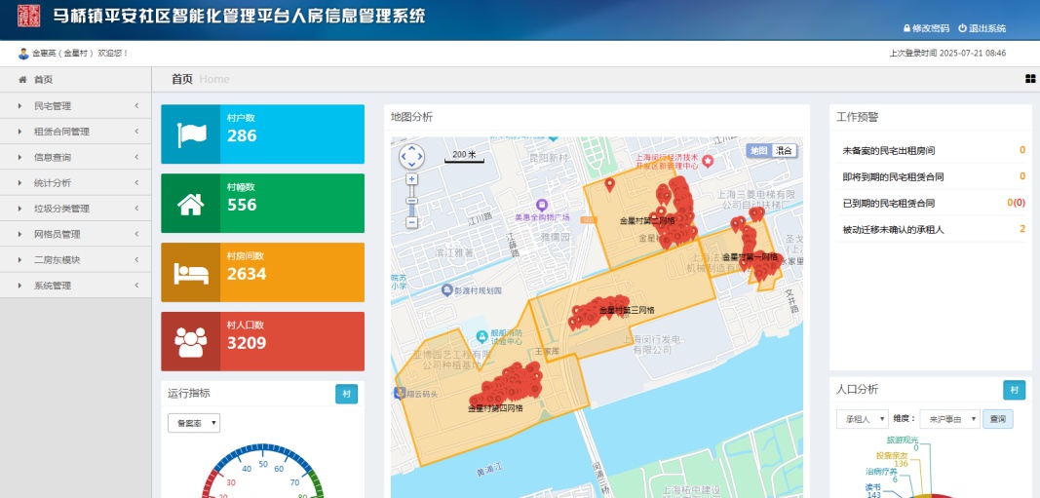This screenshot has width=1040, height=498.
Task: Click the red star 开发区新管理中心 marker
Action: coord(708,161)
